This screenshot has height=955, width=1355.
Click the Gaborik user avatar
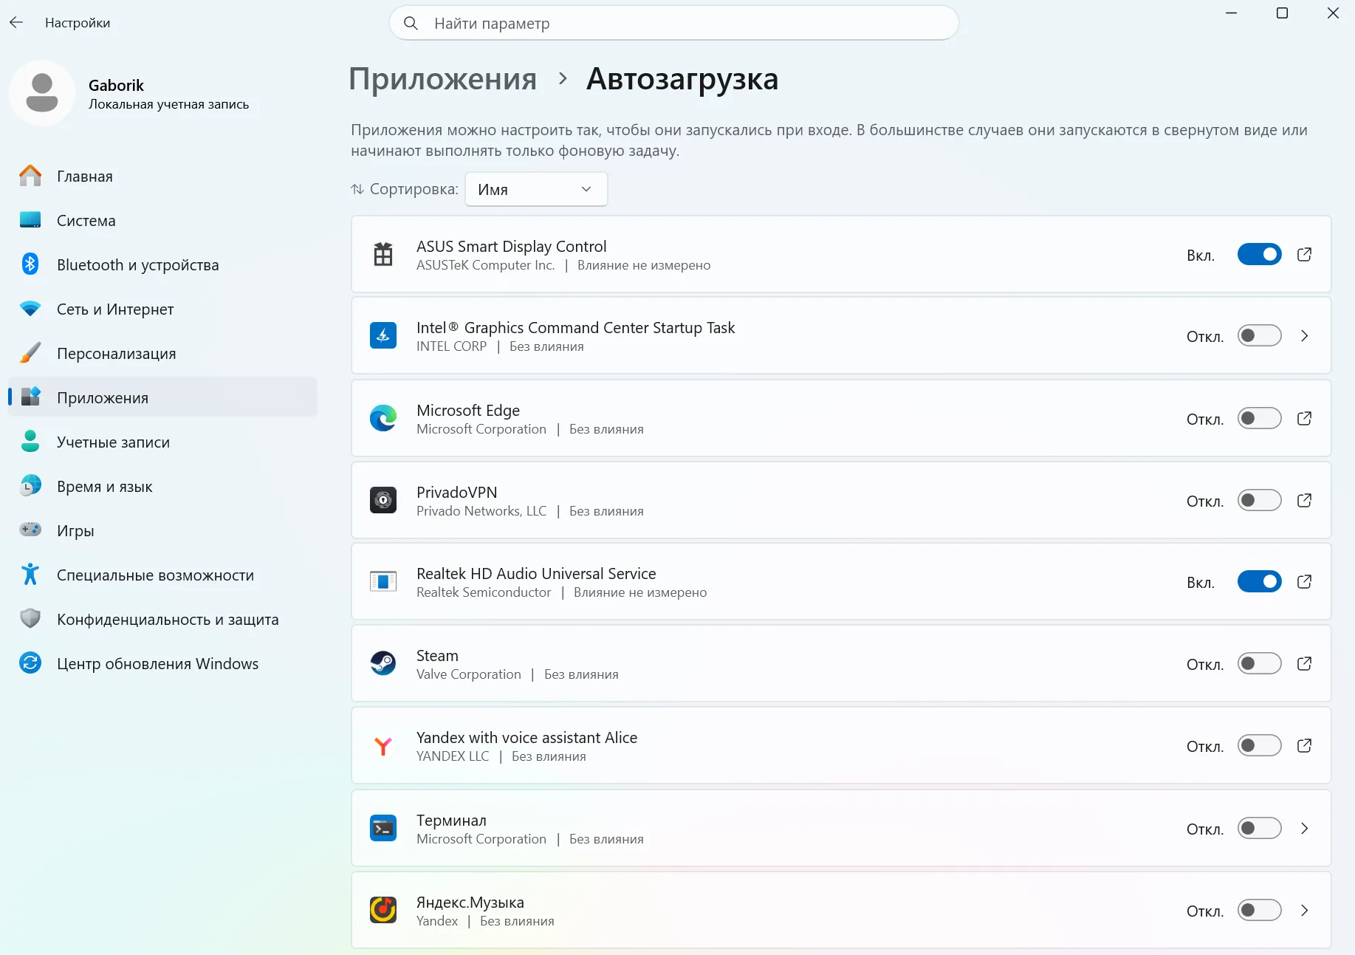(42, 93)
